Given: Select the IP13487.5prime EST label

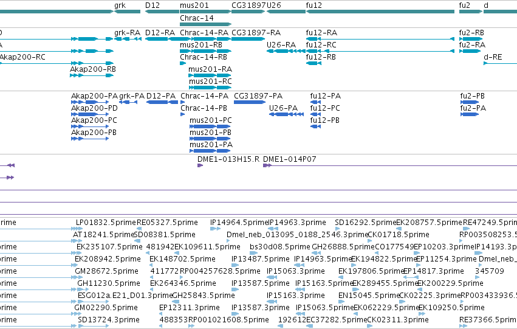Looking at the screenshot, I should pos(261,260).
